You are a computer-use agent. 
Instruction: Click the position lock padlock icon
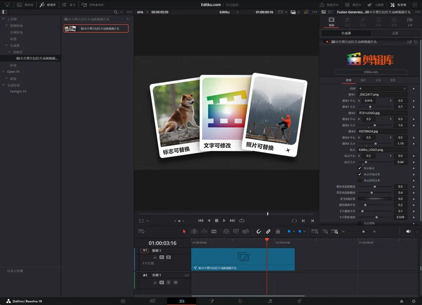pos(278,231)
